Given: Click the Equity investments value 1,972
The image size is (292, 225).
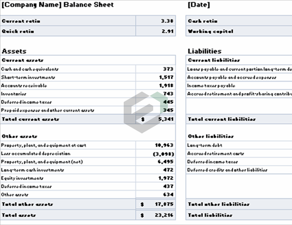Looking at the screenshot, I should pyautogui.click(x=166, y=178).
